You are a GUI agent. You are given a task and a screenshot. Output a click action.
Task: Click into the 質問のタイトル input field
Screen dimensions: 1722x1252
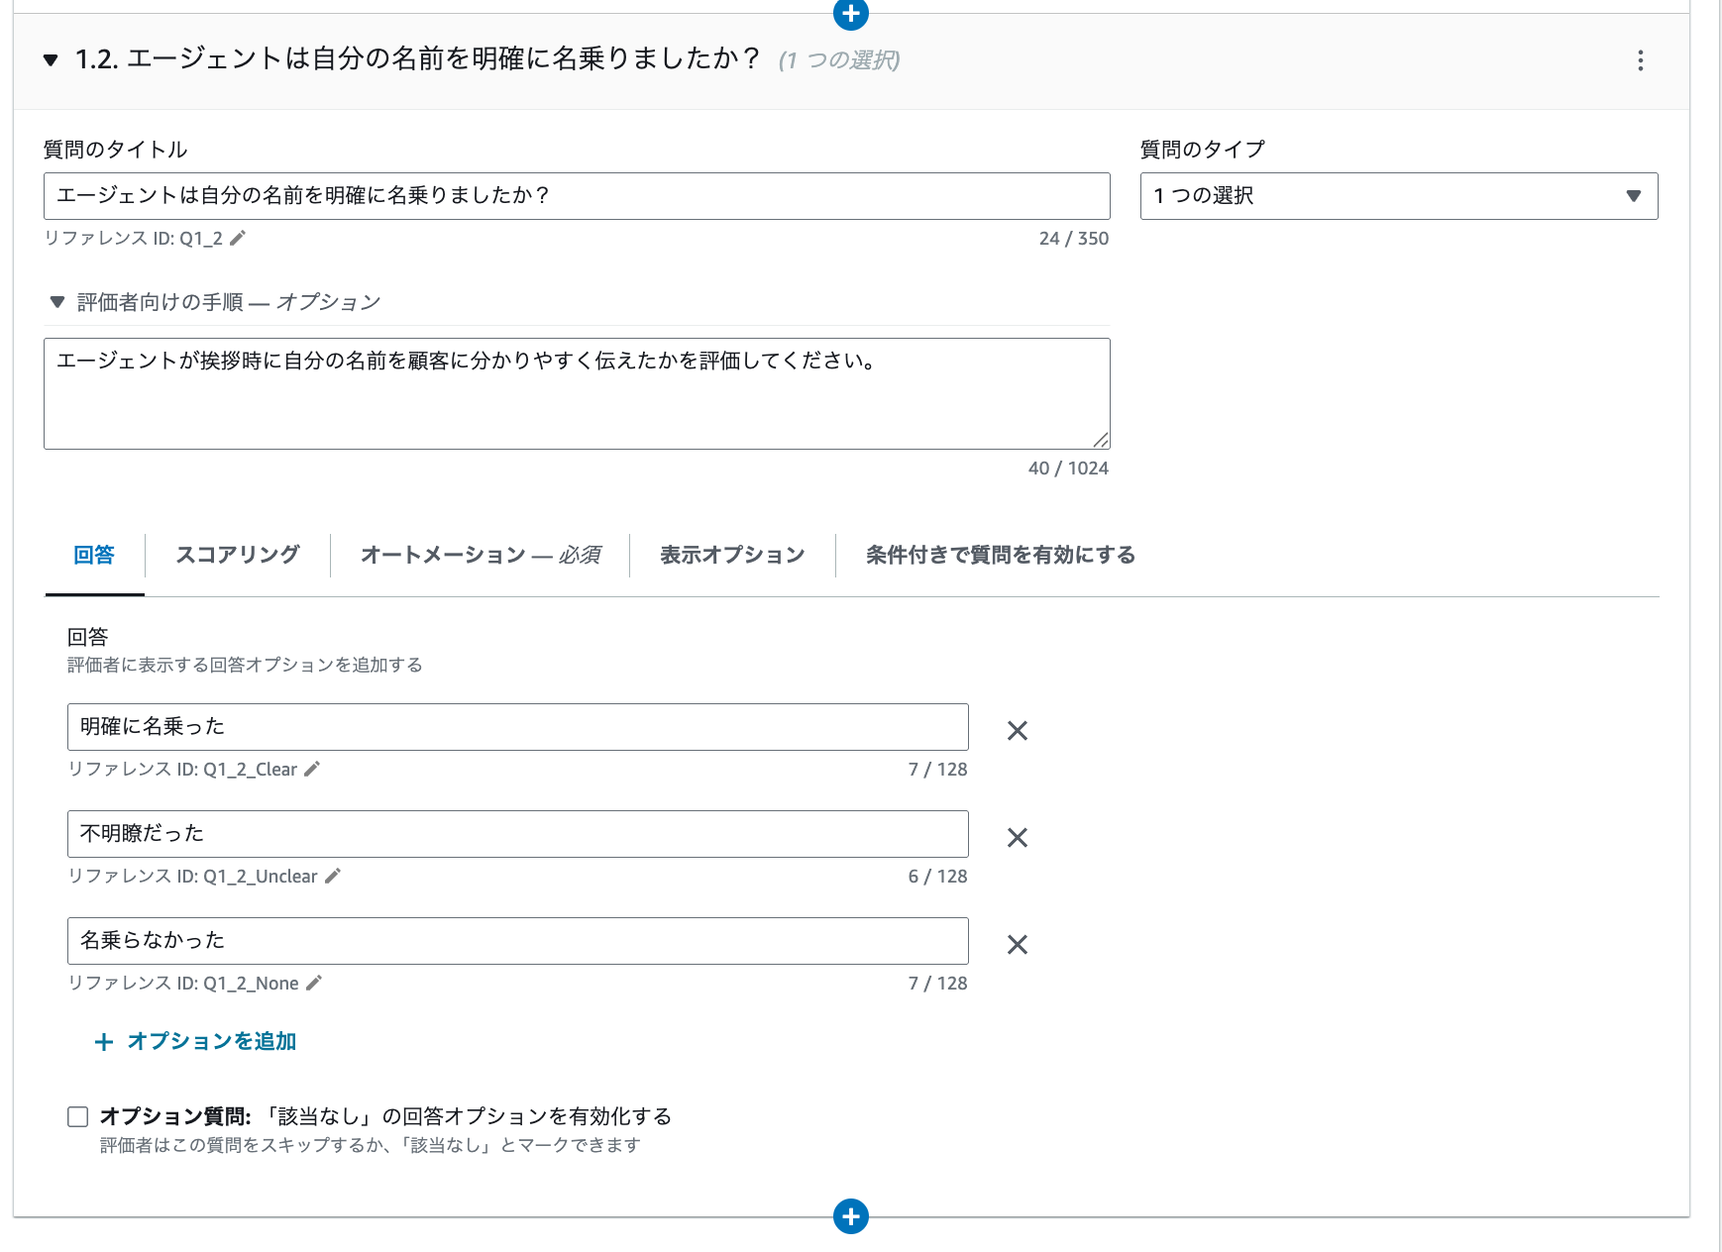click(577, 196)
